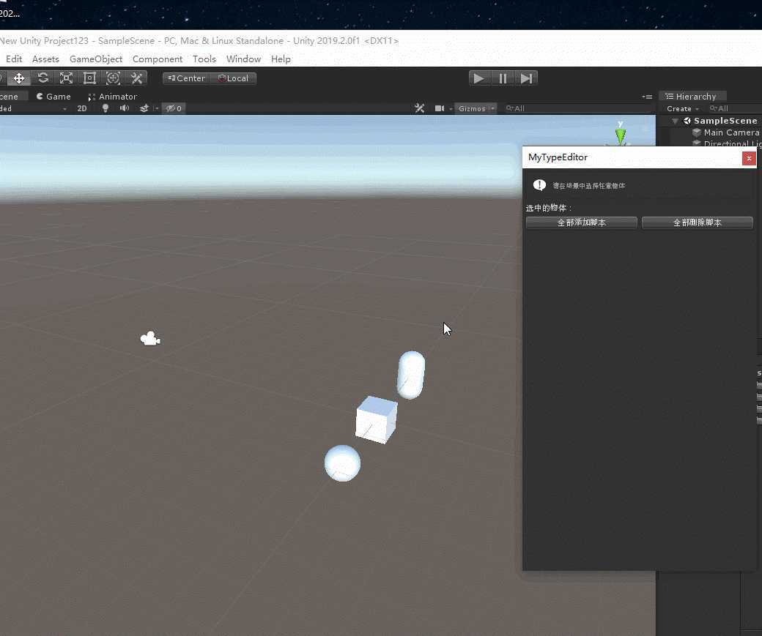Click the 选中的物体 label

549,208
